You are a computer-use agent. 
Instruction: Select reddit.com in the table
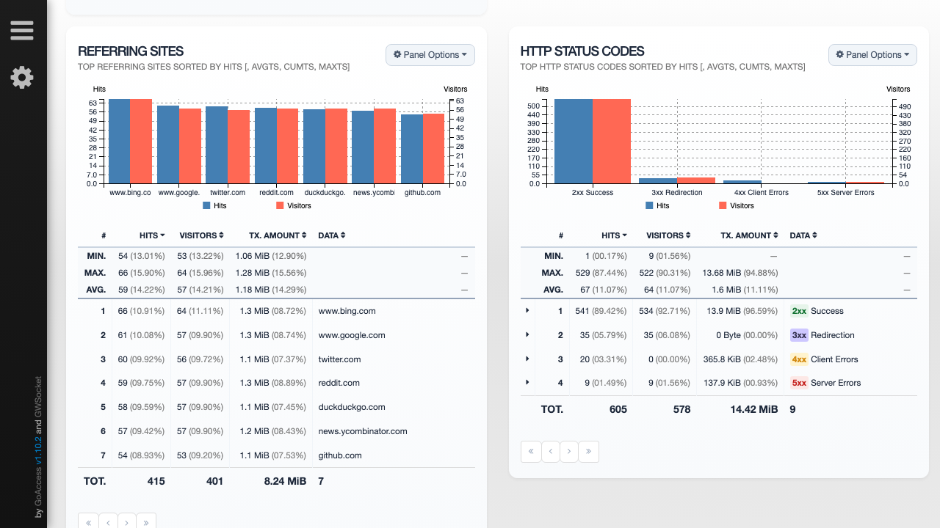(x=339, y=383)
